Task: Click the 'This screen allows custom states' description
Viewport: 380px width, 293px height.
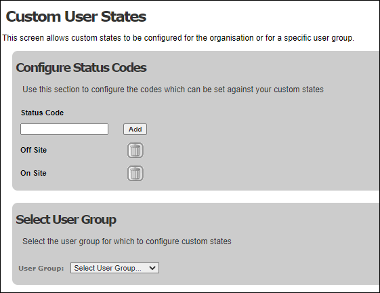Action: pos(178,38)
